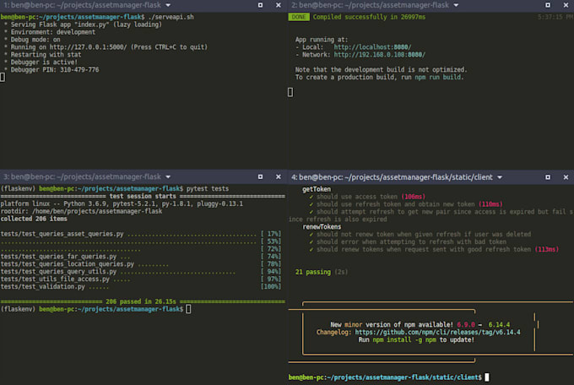The height and width of the screenshot is (385, 574).
Task: Select pane 2 title bar text
Action: click(370, 5)
